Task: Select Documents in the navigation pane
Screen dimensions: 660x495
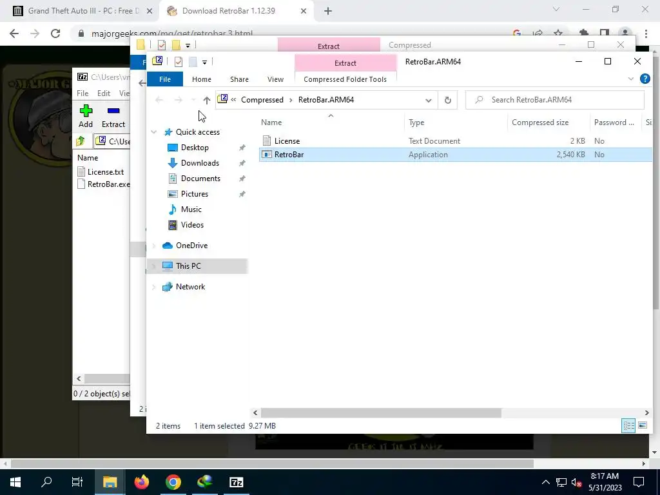Action: pyautogui.click(x=200, y=179)
